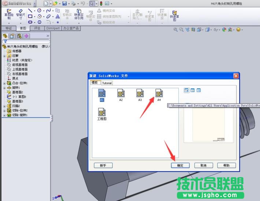Click the 确定 button in dialog
The image size is (260, 201).
point(180,165)
